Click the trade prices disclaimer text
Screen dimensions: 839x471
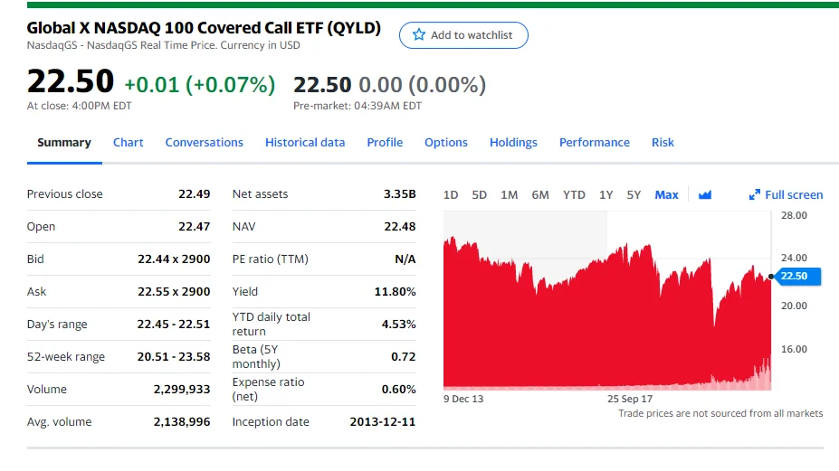pyautogui.click(x=720, y=413)
